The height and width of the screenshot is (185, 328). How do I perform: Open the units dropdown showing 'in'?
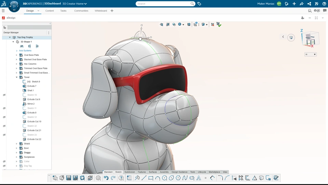pyautogui.click(x=310, y=54)
